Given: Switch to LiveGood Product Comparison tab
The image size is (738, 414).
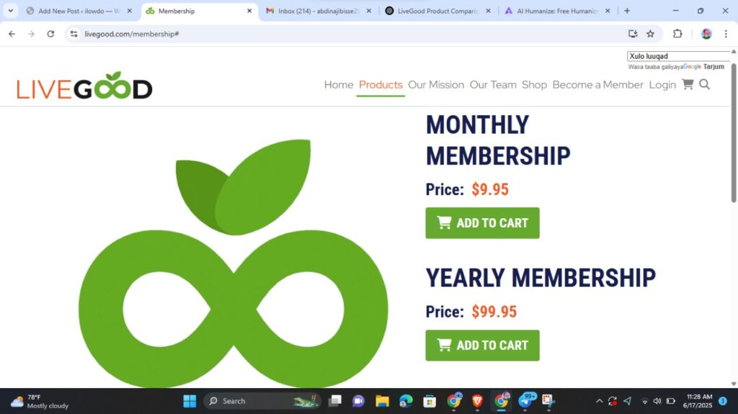Looking at the screenshot, I should tap(437, 11).
